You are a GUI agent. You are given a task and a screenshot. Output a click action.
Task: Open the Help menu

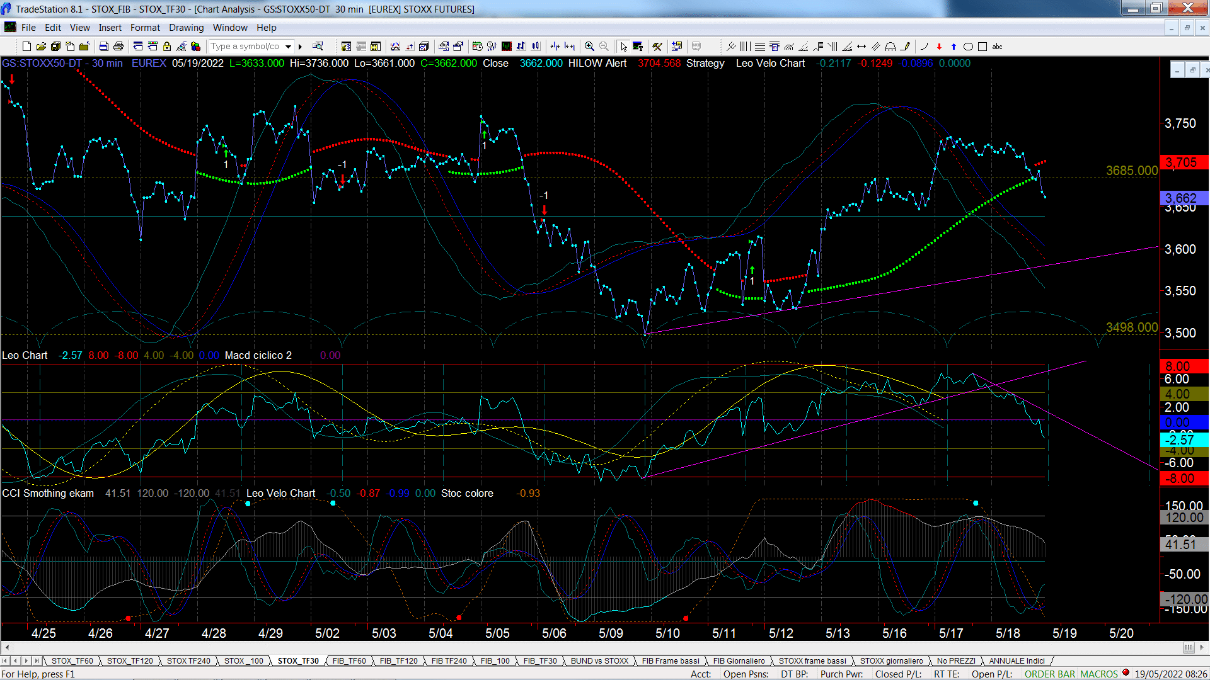pyautogui.click(x=267, y=28)
